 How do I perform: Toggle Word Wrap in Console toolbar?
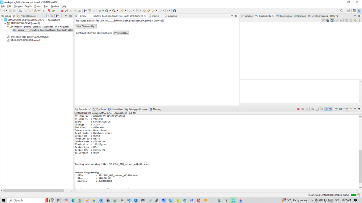tap(322, 109)
